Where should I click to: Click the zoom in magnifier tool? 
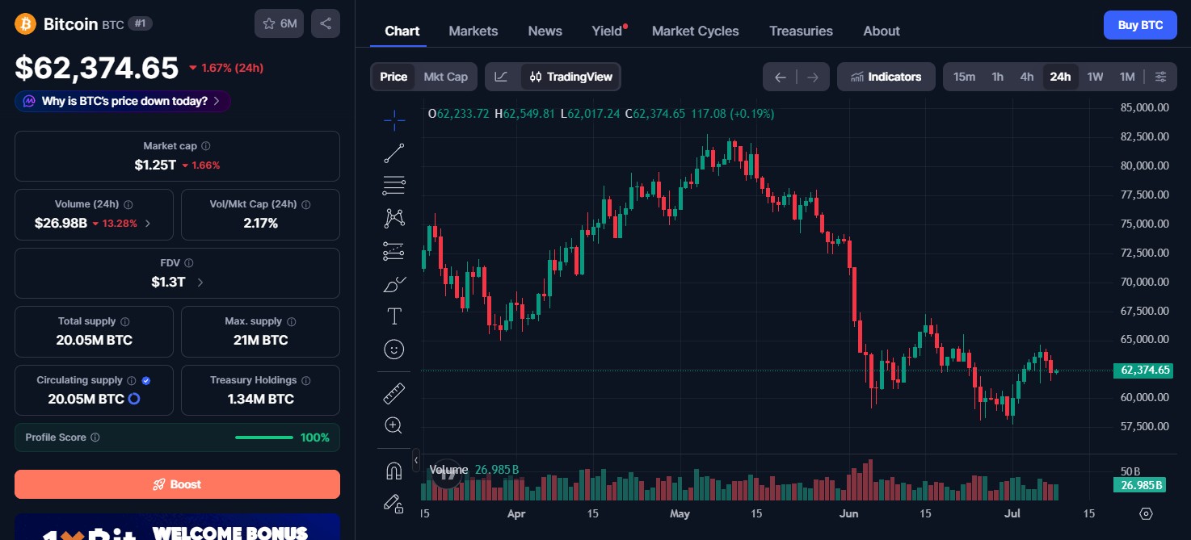(x=394, y=425)
